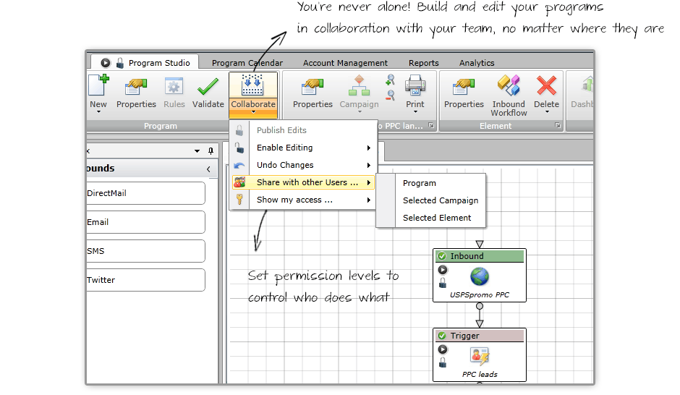The image size is (680, 395).
Task: Click the Print icon in the ribbon
Action: click(415, 88)
